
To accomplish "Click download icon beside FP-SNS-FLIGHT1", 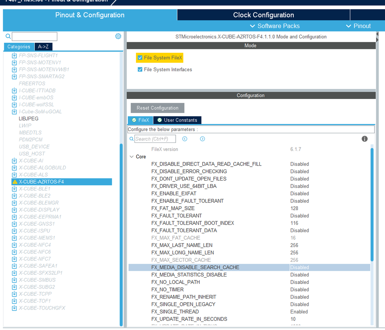I will [x=14, y=55].
